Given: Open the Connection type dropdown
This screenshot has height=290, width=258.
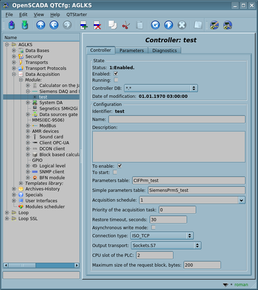Looking at the screenshot, I should 162,235.
